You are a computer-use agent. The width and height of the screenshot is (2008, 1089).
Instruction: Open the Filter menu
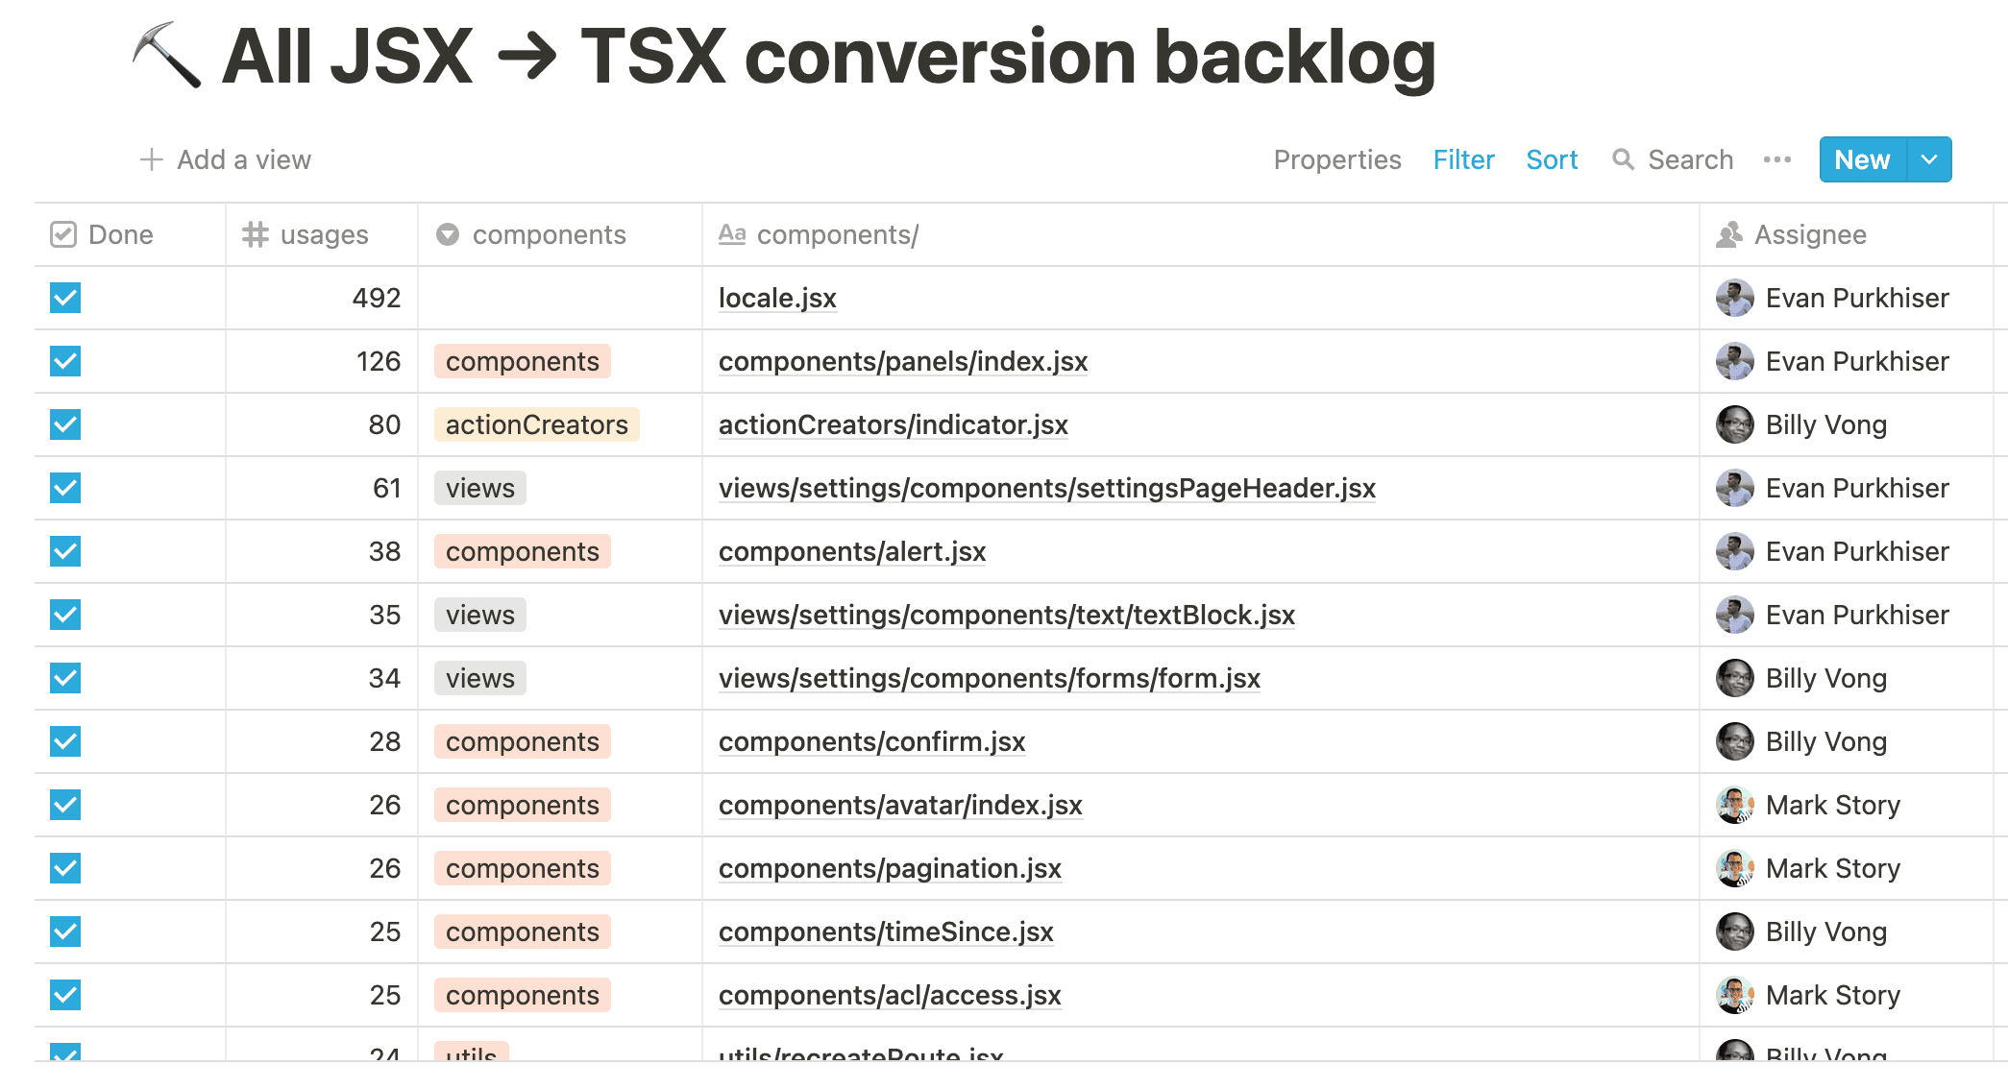point(1463,159)
